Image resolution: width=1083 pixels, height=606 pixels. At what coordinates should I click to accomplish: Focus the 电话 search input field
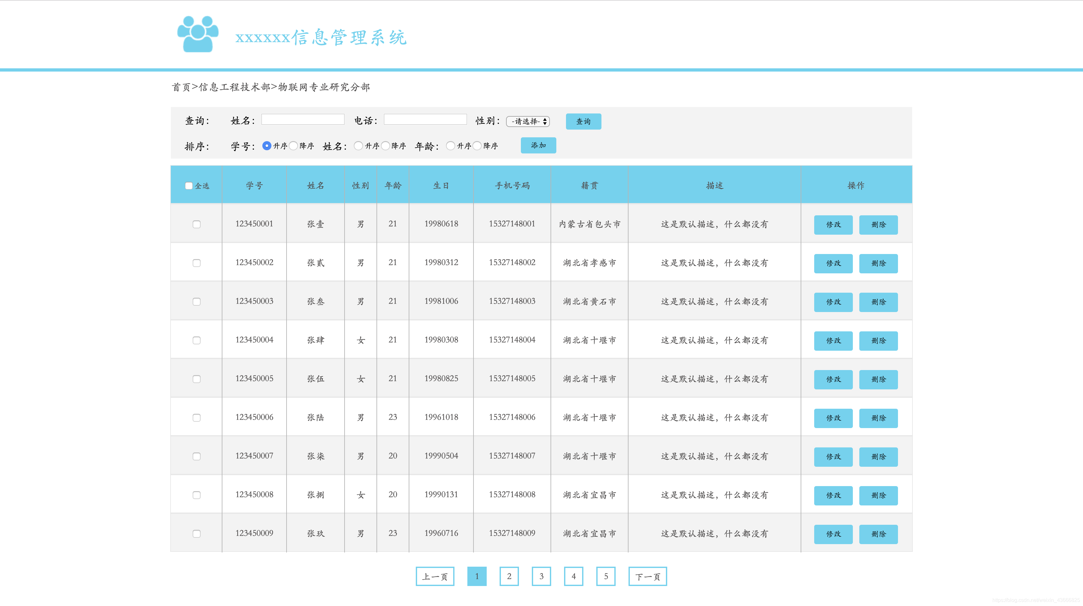tap(425, 120)
